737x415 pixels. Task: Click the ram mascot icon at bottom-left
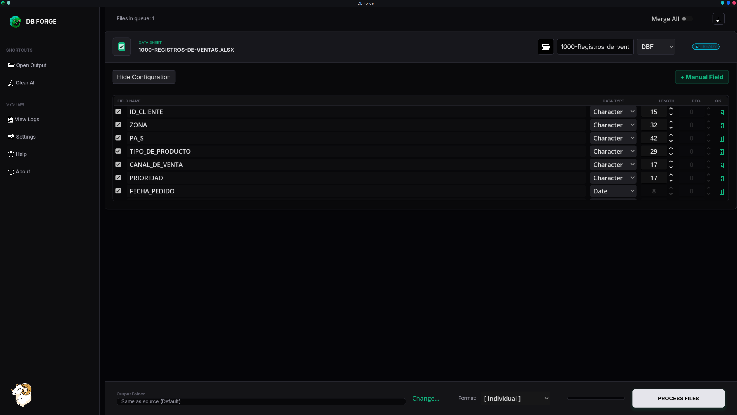[x=22, y=395]
